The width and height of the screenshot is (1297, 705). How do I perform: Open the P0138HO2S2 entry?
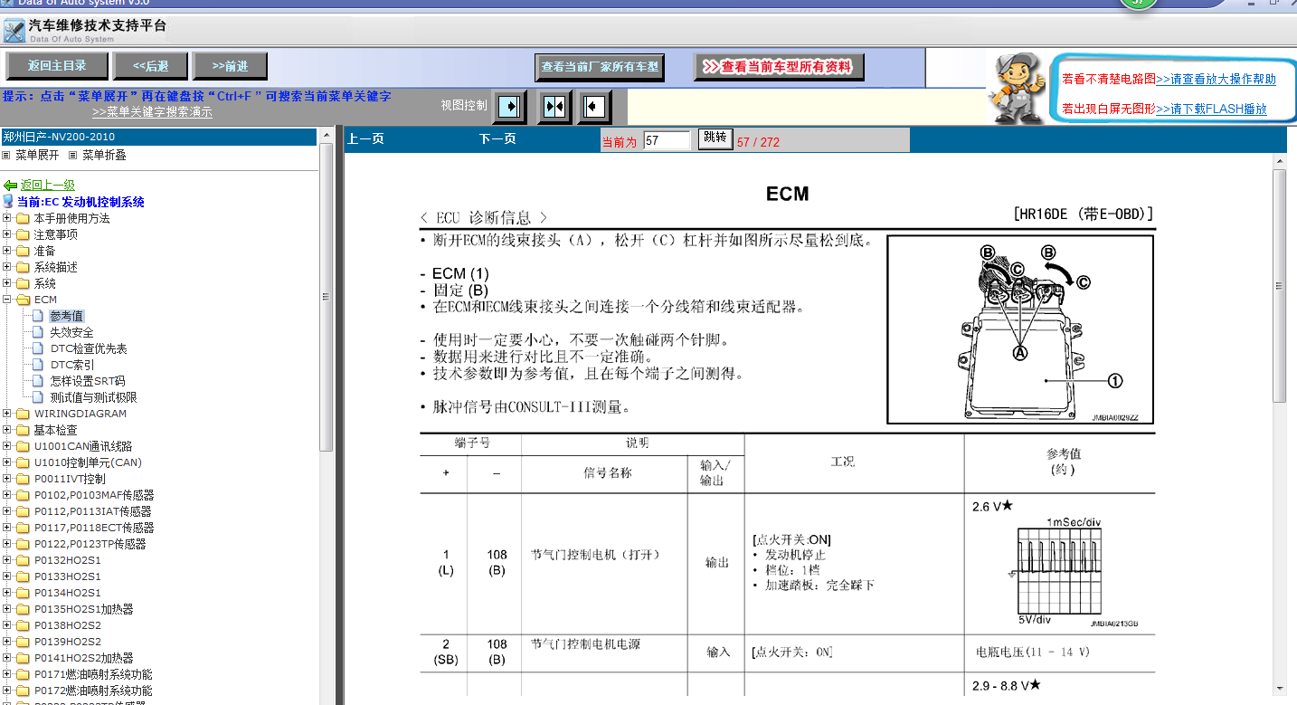pos(68,625)
